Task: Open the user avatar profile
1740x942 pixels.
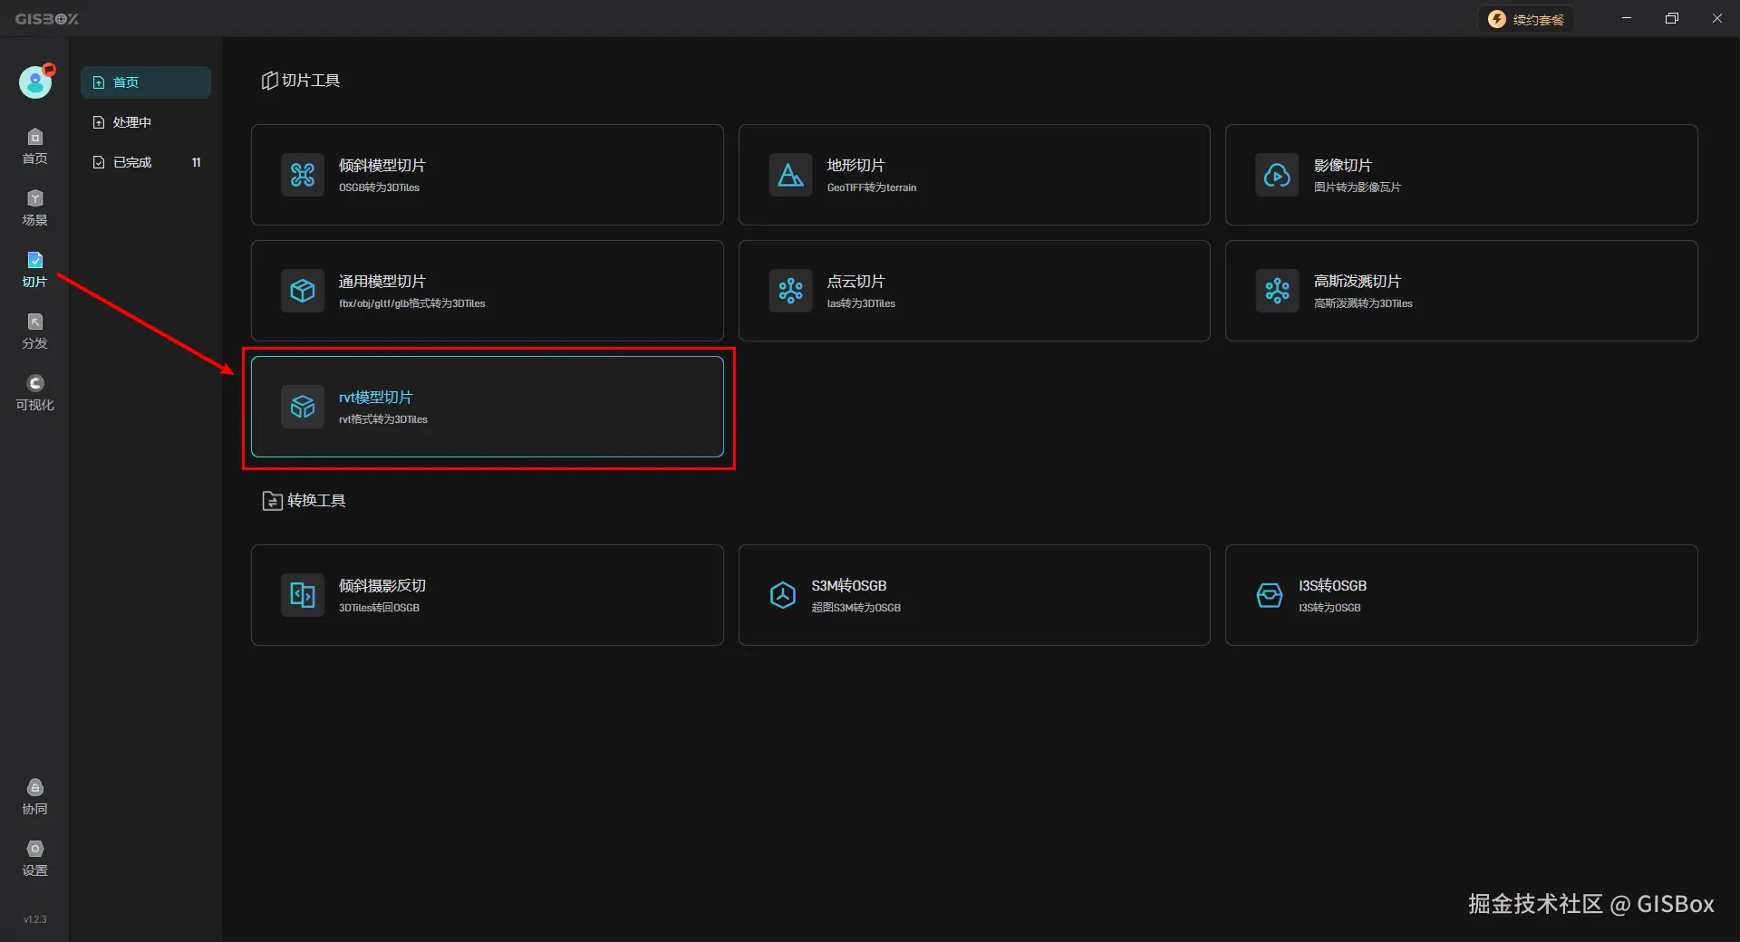Action: click(x=35, y=82)
